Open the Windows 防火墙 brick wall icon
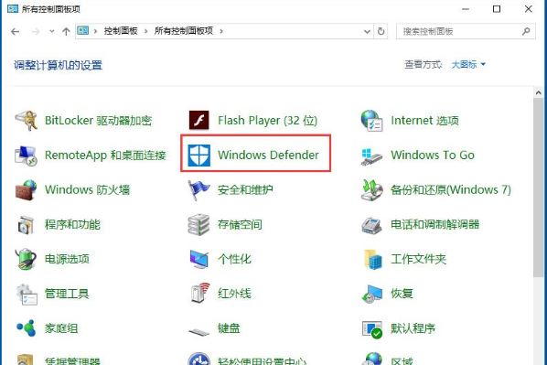 (x=27, y=190)
